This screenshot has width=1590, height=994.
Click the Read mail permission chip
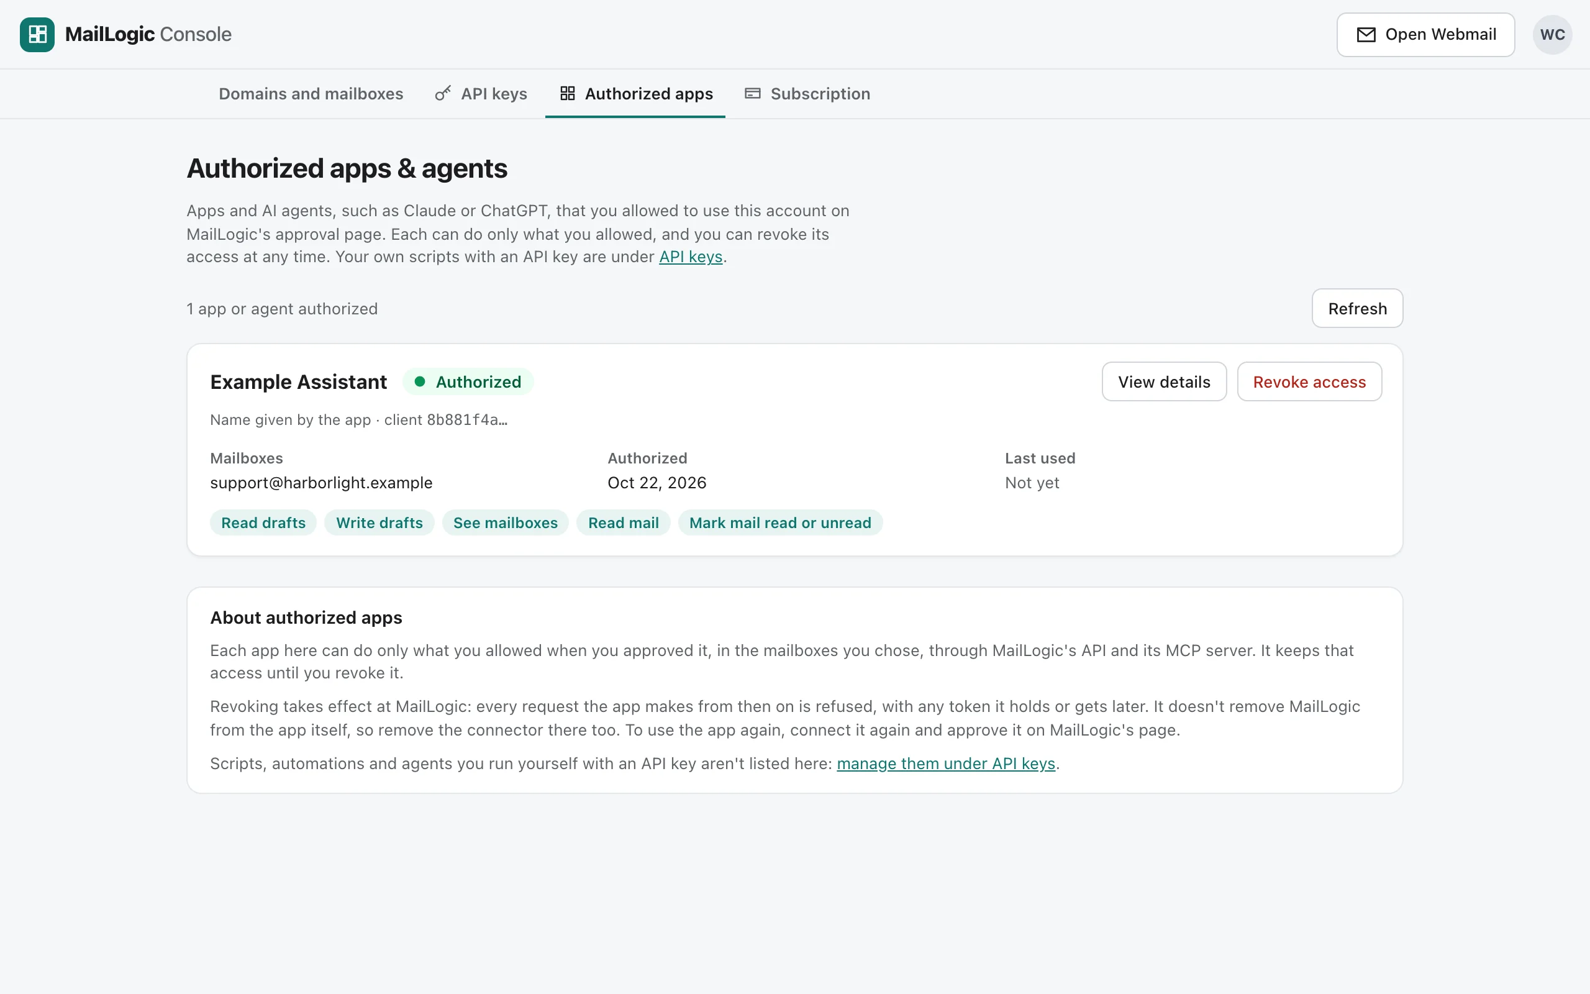pos(624,522)
